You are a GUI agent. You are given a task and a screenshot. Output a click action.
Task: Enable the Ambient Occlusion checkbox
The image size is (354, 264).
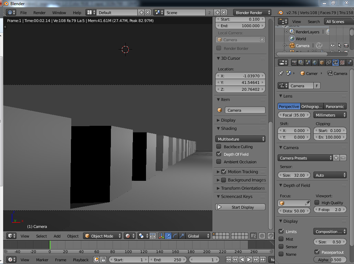point(219,162)
